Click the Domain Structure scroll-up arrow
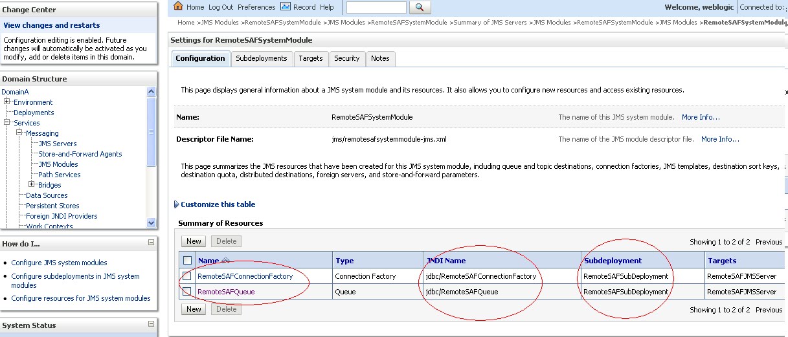 tap(152, 91)
